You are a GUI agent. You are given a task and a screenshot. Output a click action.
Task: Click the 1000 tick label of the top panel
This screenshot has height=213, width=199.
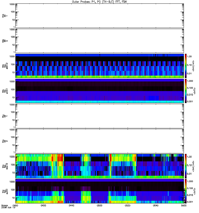tap(12, 4)
